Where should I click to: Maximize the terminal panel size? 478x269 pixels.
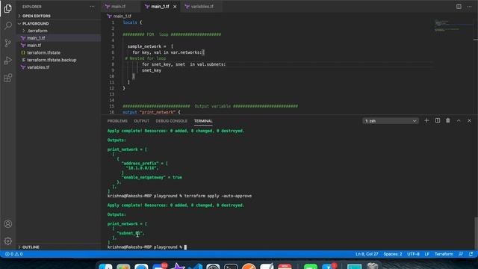point(459,121)
